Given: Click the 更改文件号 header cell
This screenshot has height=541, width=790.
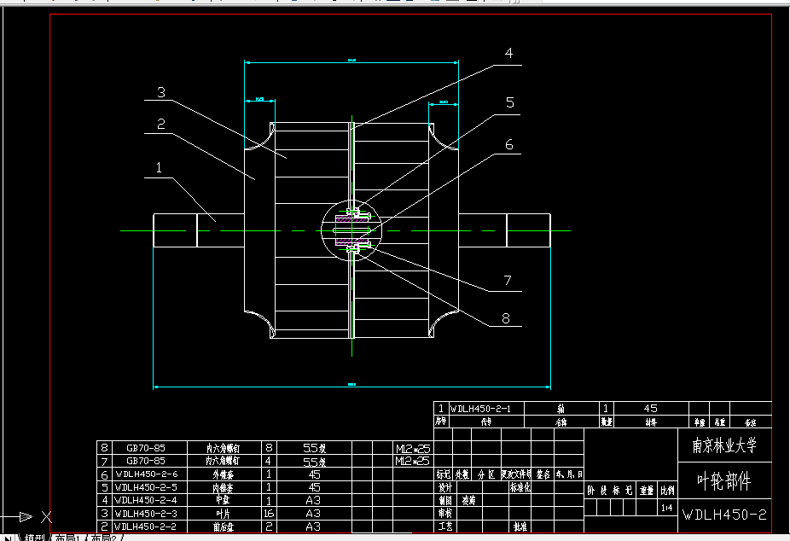Looking at the screenshot, I should 516,474.
